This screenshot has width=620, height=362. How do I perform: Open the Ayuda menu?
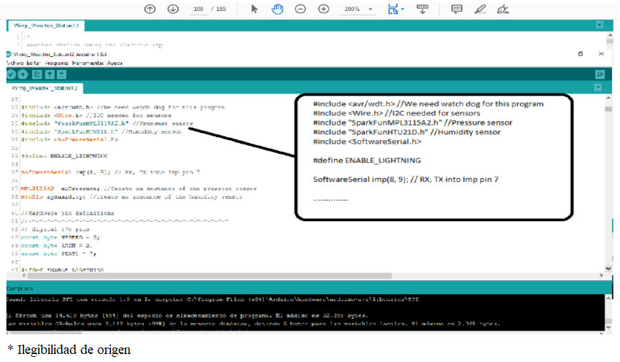115,63
